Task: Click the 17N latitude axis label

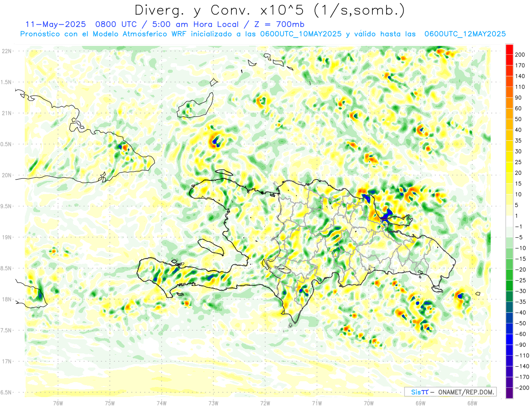Action: [7, 361]
